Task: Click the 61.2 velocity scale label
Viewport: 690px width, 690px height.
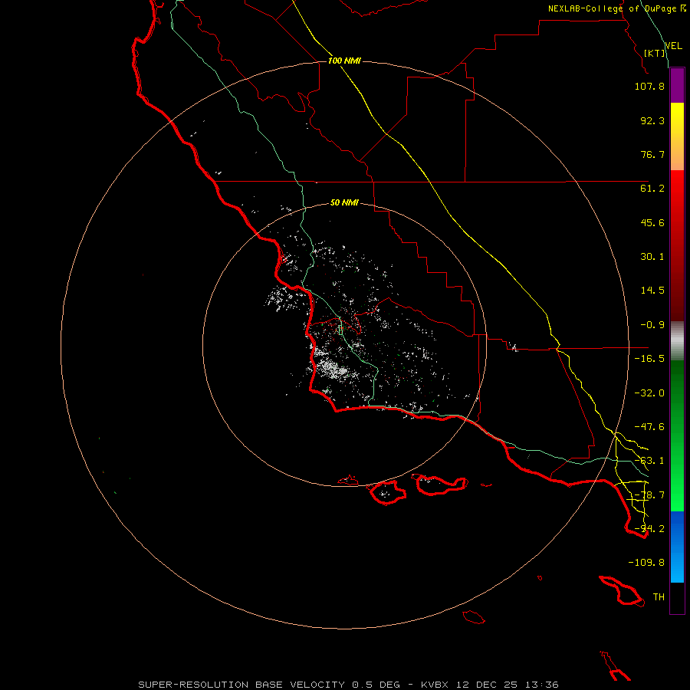Action: pyautogui.click(x=652, y=189)
